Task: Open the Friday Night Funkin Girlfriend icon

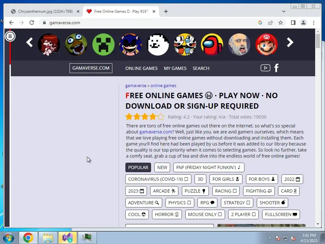Action: tap(49, 44)
